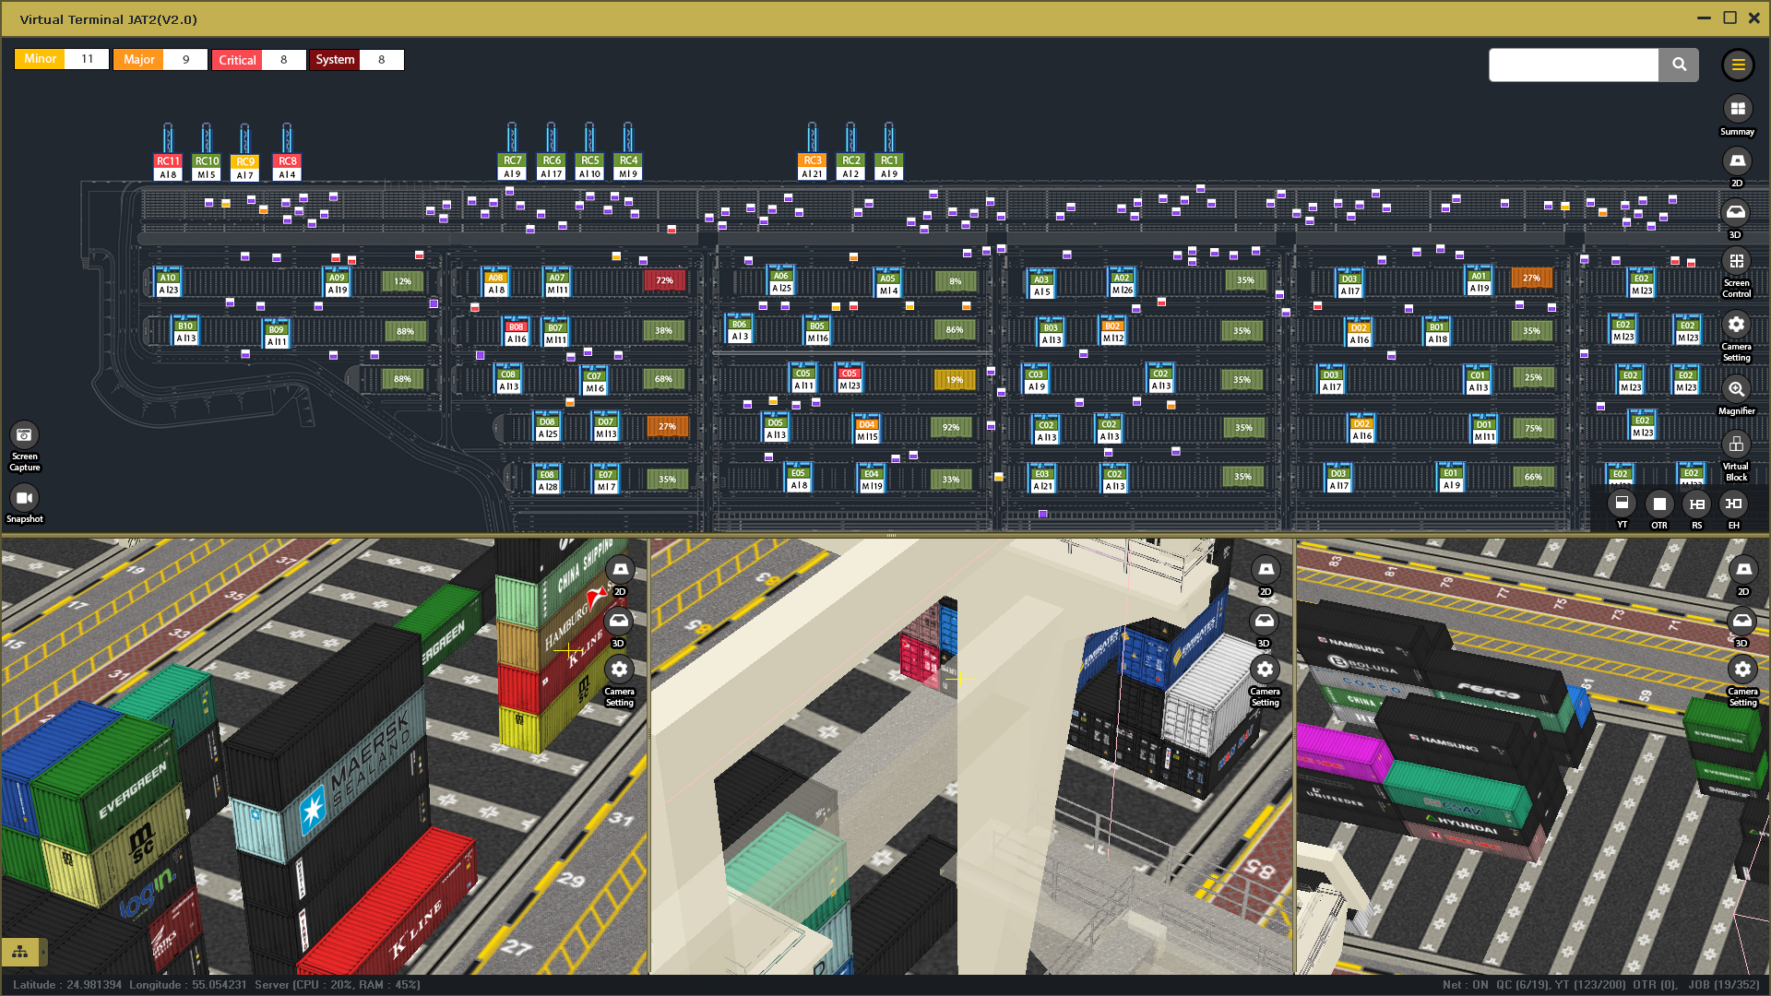Expand the bottom-left hierarchy panel arrow
This screenshot has height=996, width=1771.
click(x=42, y=951)
